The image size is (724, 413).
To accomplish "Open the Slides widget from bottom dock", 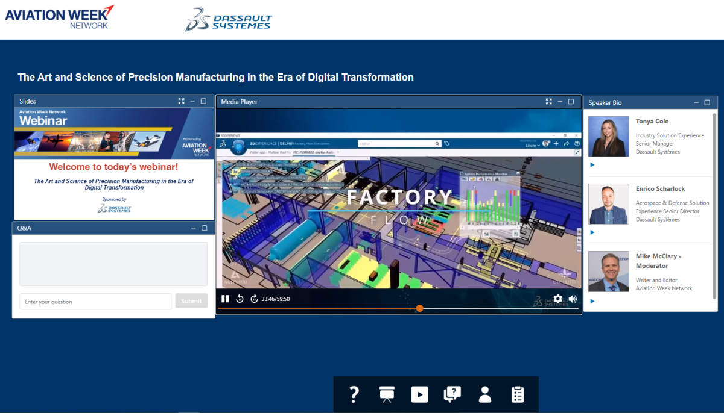I will click(386, 394).
